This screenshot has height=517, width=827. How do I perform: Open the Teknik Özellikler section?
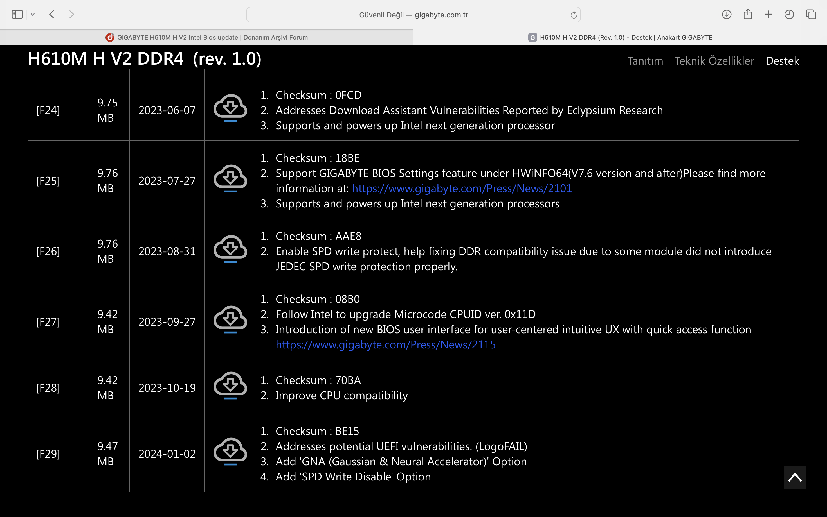tap(714, 61)
